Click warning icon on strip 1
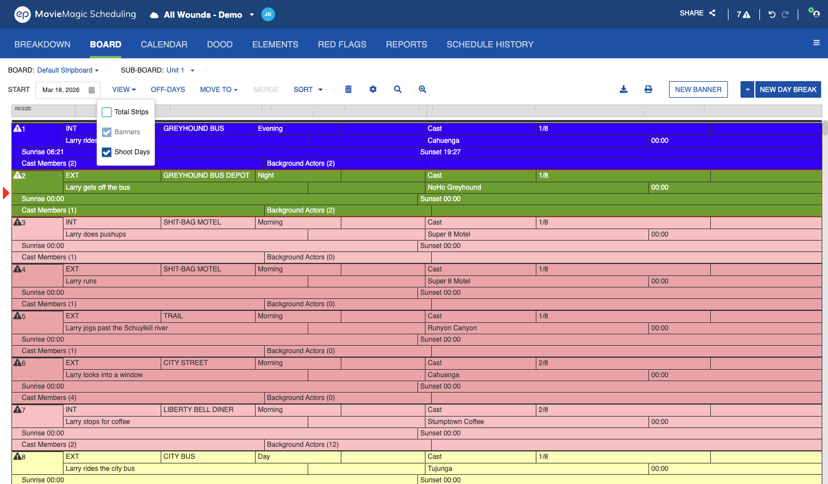This screenshot has height=484, width=828. [x=17, y=129]
